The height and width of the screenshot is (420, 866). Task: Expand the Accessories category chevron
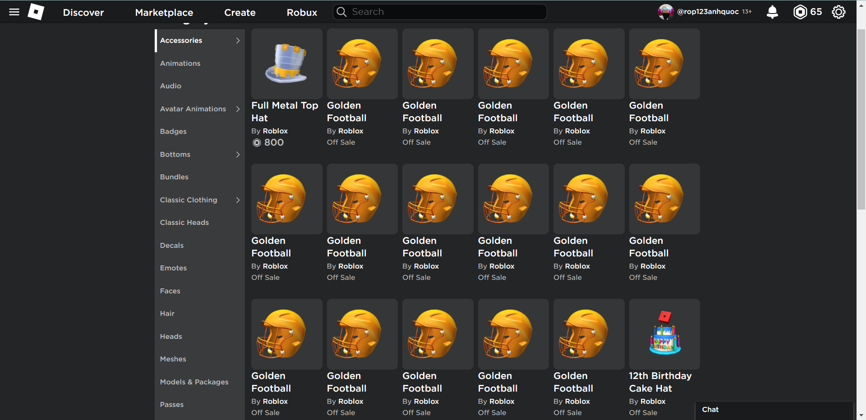click(x=238, y=41)
